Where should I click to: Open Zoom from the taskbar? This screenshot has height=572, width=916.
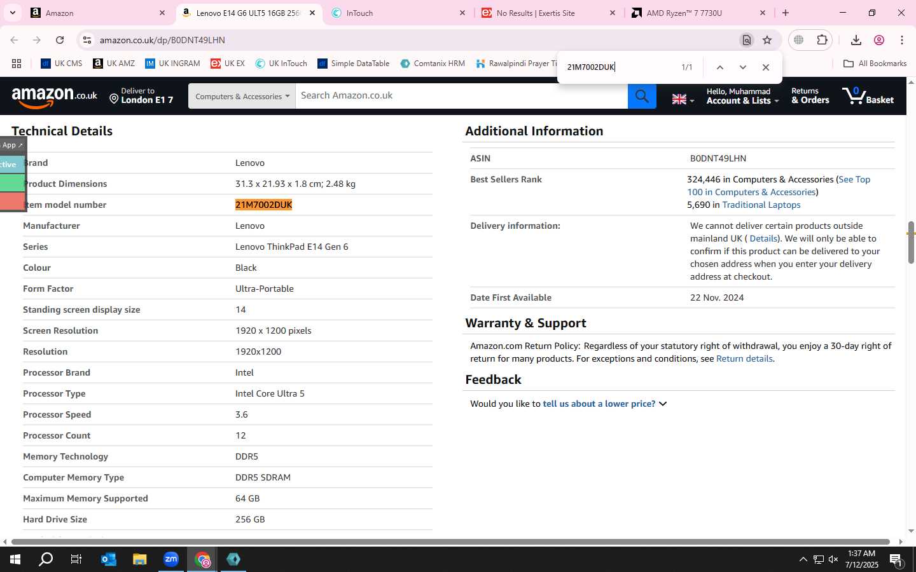pyautogui.click(x=171, y=559)
